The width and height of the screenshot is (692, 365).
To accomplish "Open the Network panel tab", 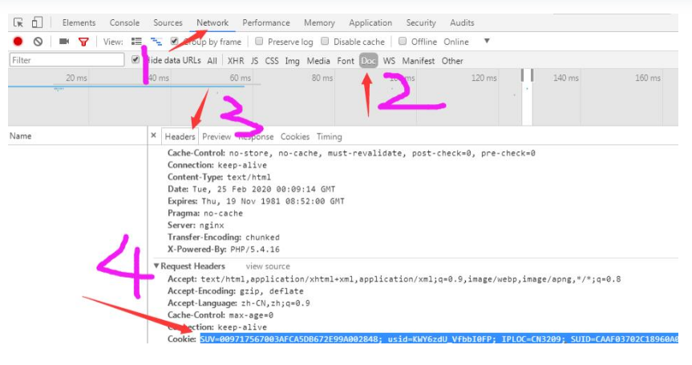I will 212,23.
